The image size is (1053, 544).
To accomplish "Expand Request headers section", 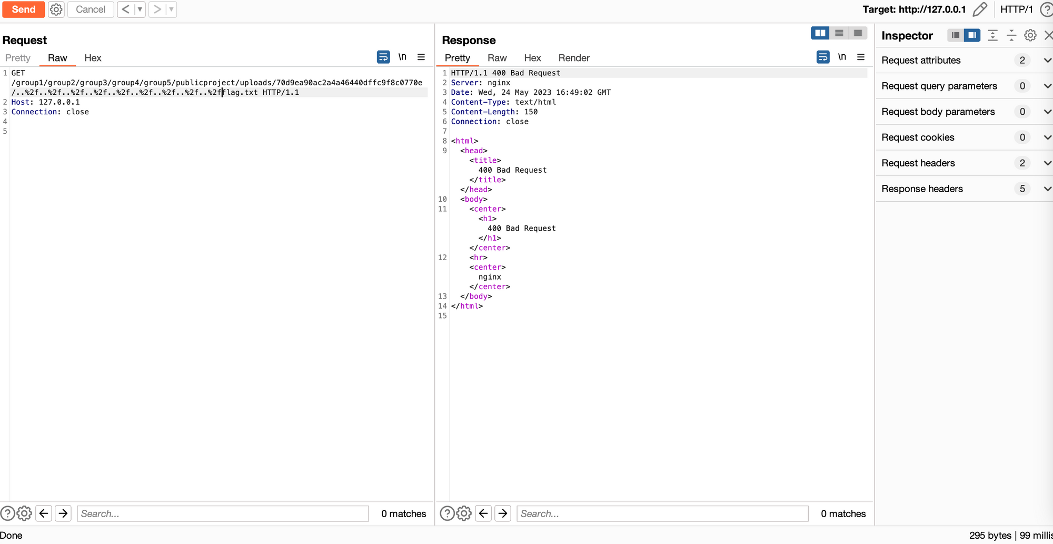I will 965,163.
